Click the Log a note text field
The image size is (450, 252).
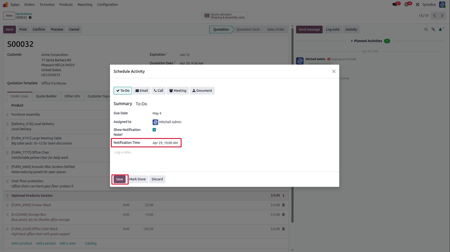(x=224, y=152)
